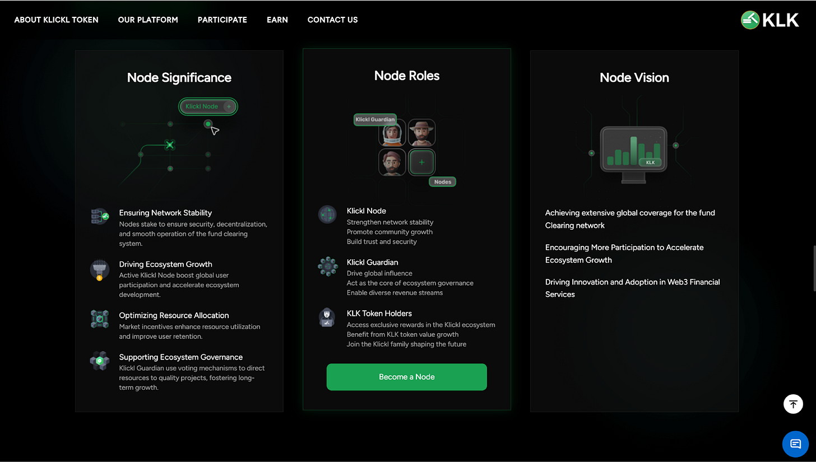Viewport: 816px width, 462px height.
Task: Click 'Benefit from KLK token value growth' line
Action: pos(402,334)
